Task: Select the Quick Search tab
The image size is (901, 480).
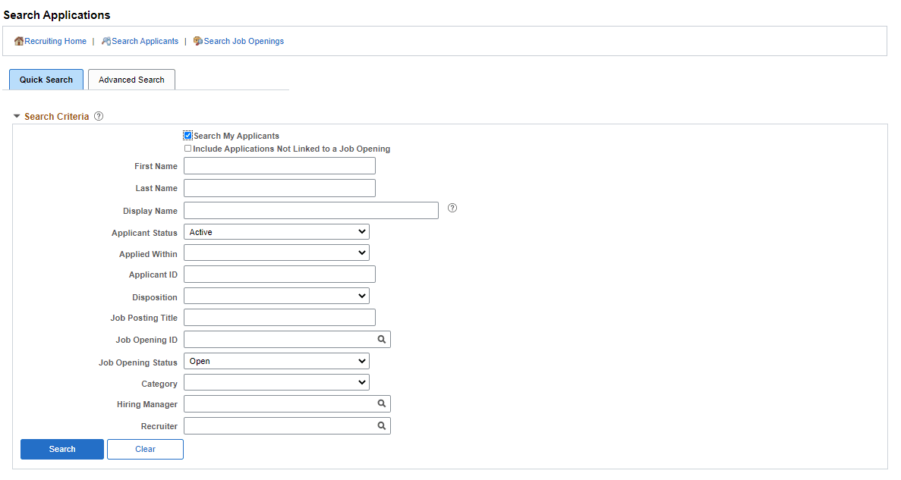Action: click(x=46, y=80)
